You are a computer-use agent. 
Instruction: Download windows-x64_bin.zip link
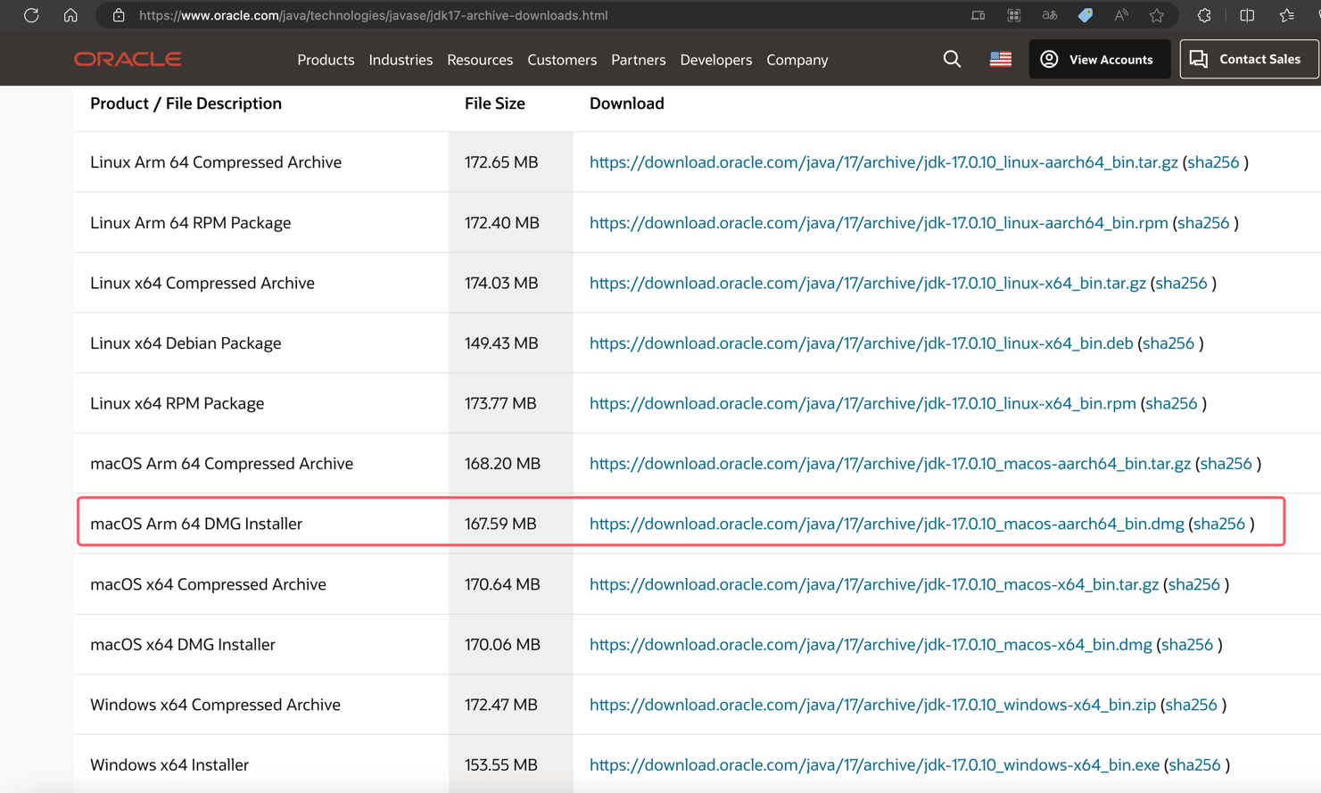[872, 705]
